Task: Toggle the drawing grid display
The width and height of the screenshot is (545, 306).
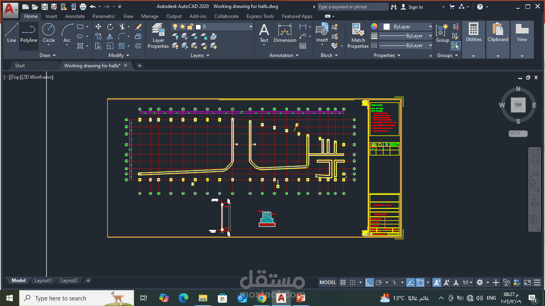Action: [343, 282]
